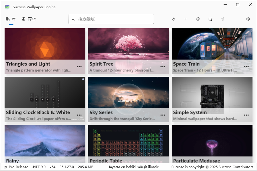Screen dimensions: 257x171
Task: Select the Periodic Table wallpaper thumbnail
Action: tap(128, 141)
